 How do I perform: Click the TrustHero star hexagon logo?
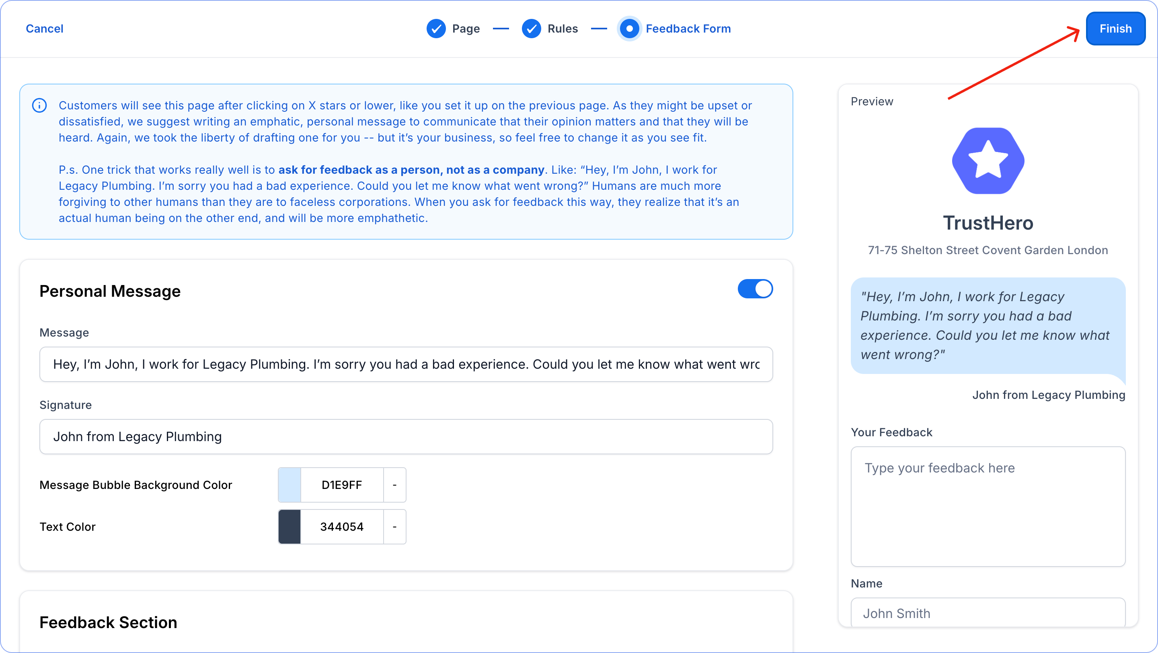988,161
